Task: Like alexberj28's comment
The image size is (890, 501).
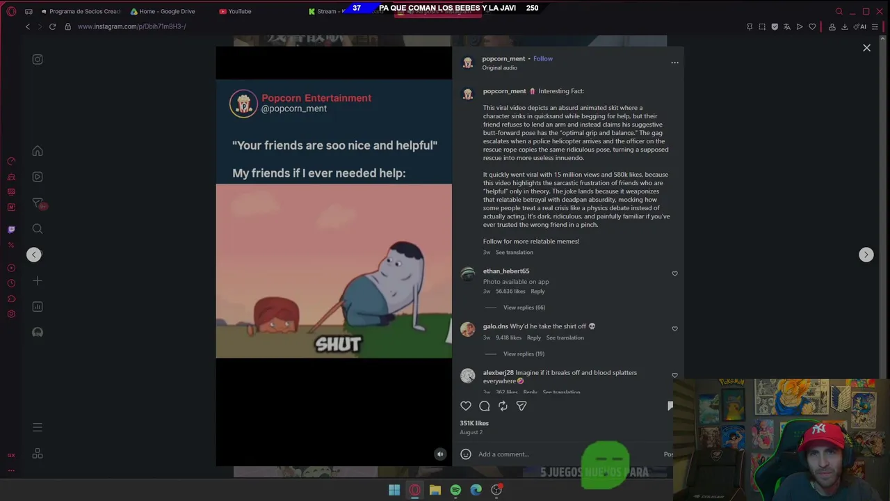Action: coord(674,375)
